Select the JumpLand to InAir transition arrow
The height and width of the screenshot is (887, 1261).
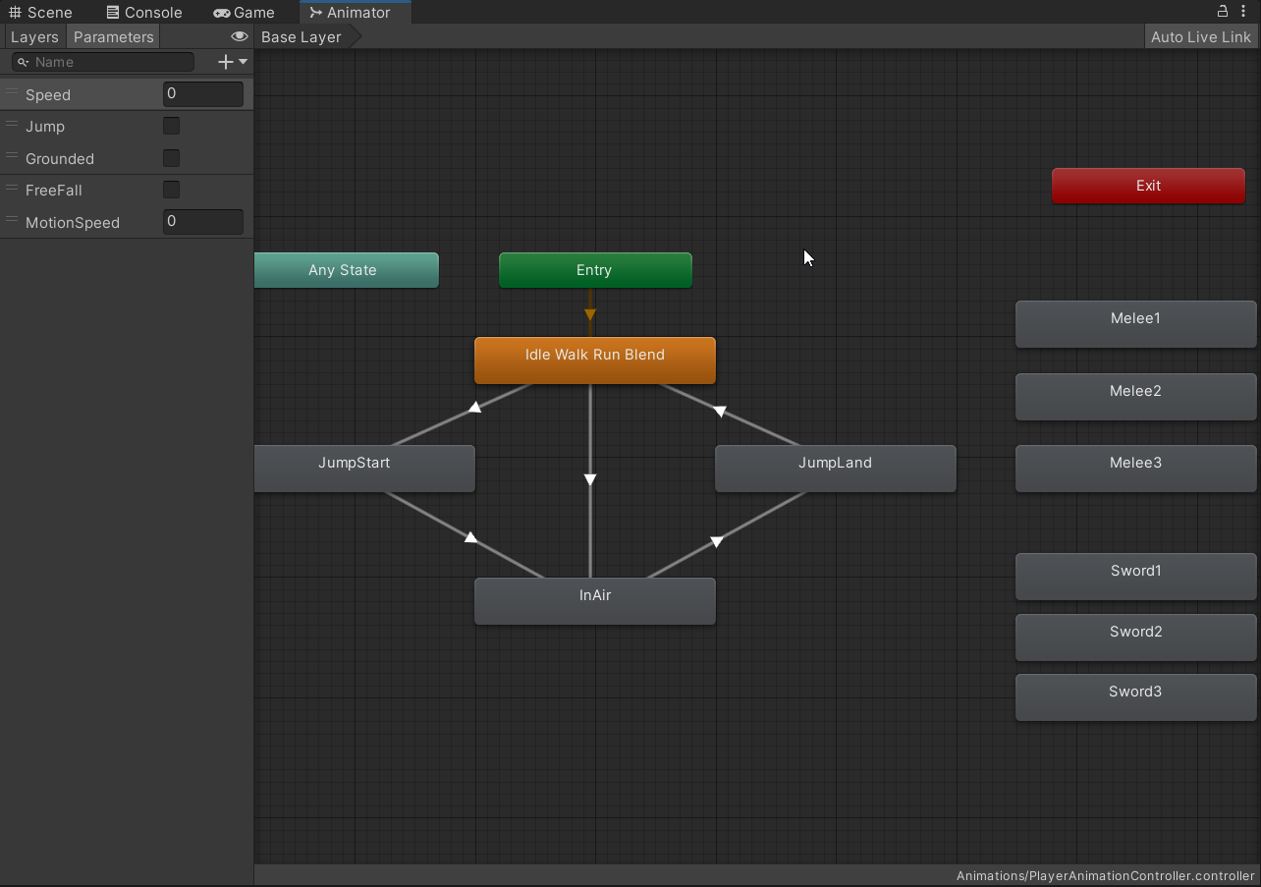pos(717,541)
